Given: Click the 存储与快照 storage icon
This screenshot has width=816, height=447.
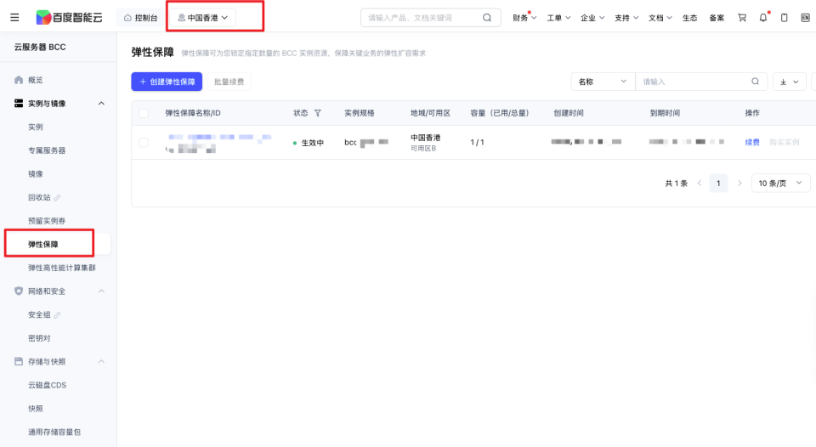Looking at the screenshot, I should click(19, 361).
